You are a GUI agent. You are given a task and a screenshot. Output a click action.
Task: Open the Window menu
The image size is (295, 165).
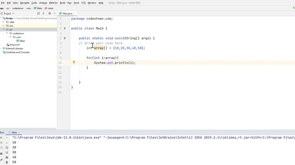pos(92,3)
